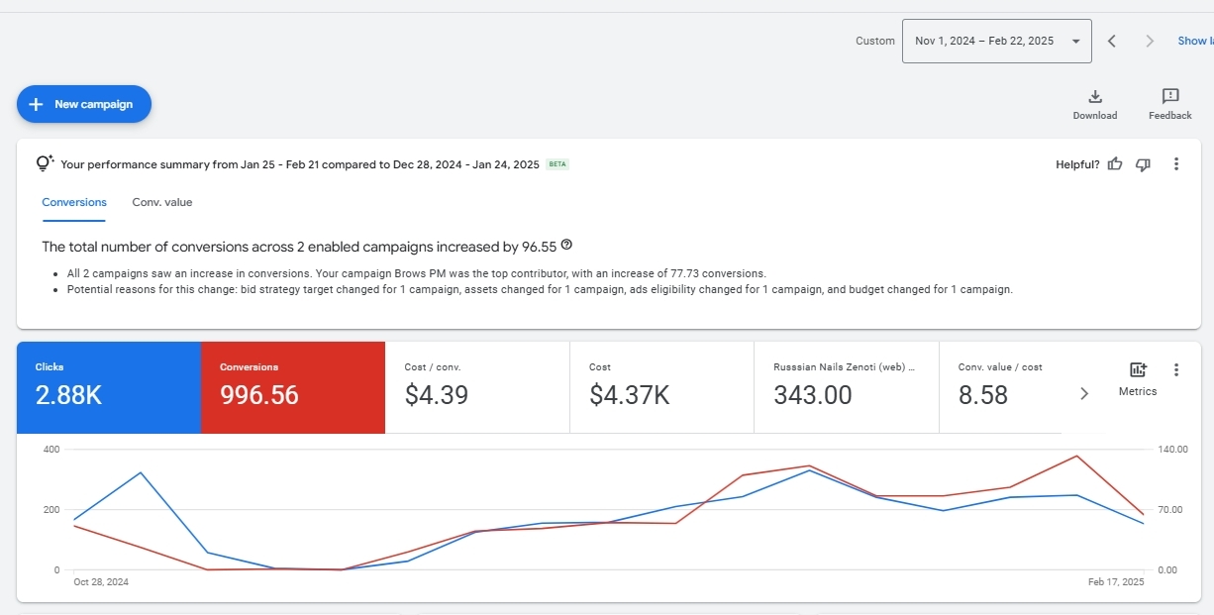Open the Metrics selector icon
This screenshot has width=1214, height=615.
click(x=1138, y=370)
